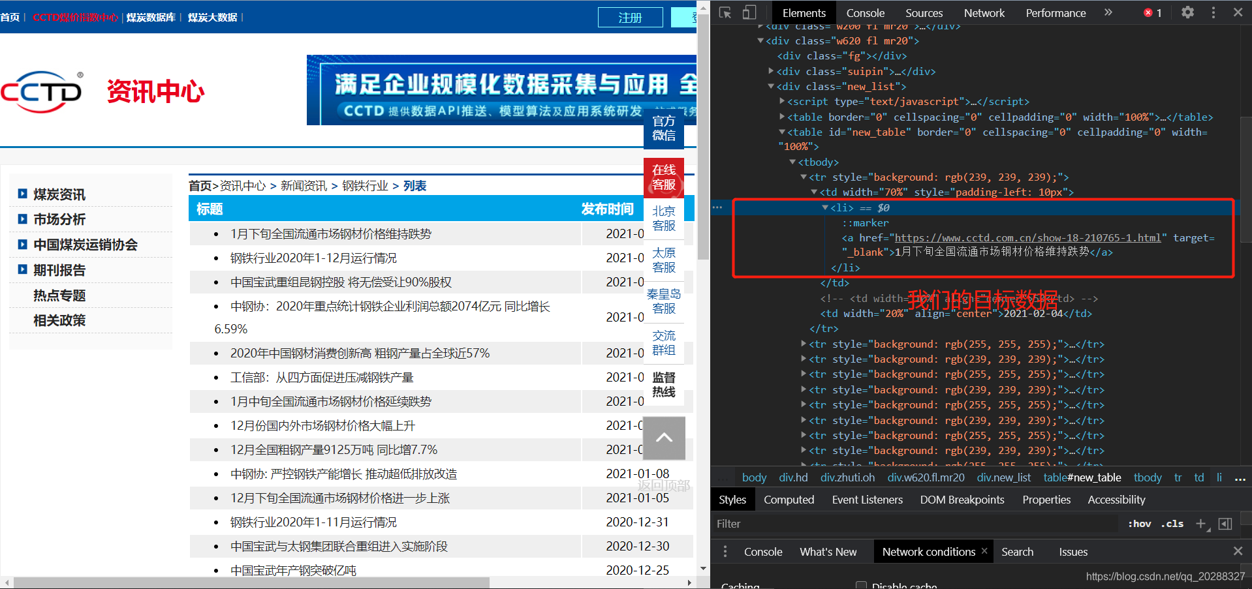Select the Event Listeners tab
The image size is (1252, 589).
(867, 500)
